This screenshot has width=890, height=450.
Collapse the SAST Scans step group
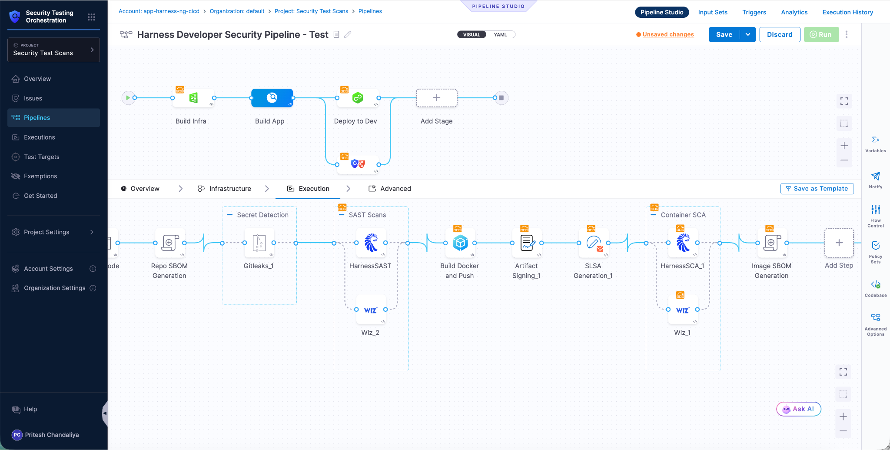[x=342, y=215]
